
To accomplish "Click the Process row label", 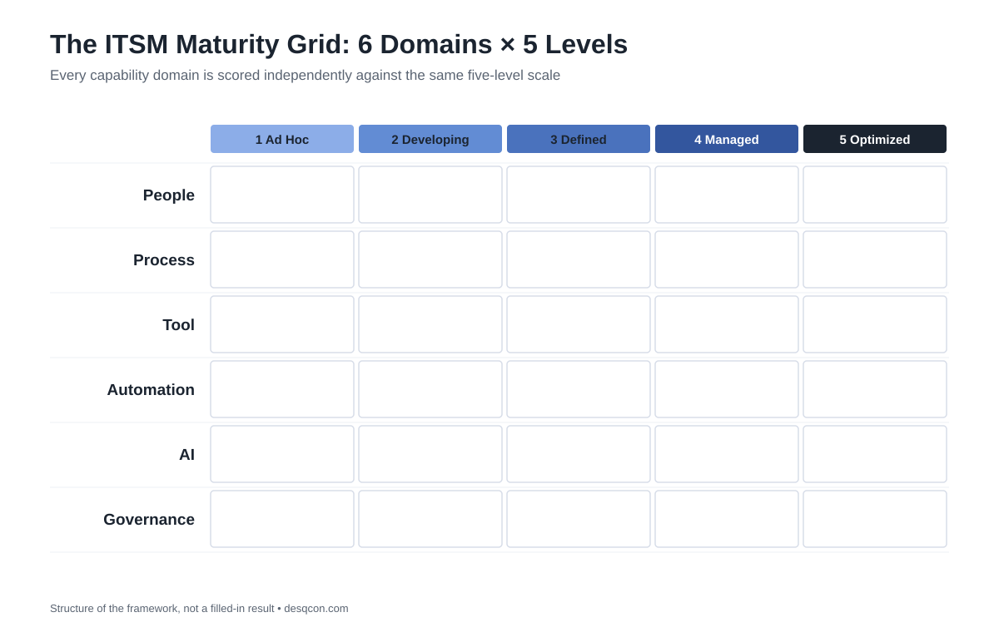I will [164, 260].
